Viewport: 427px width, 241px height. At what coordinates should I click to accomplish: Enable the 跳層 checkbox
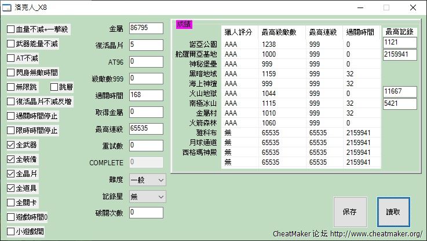point(54,87)
